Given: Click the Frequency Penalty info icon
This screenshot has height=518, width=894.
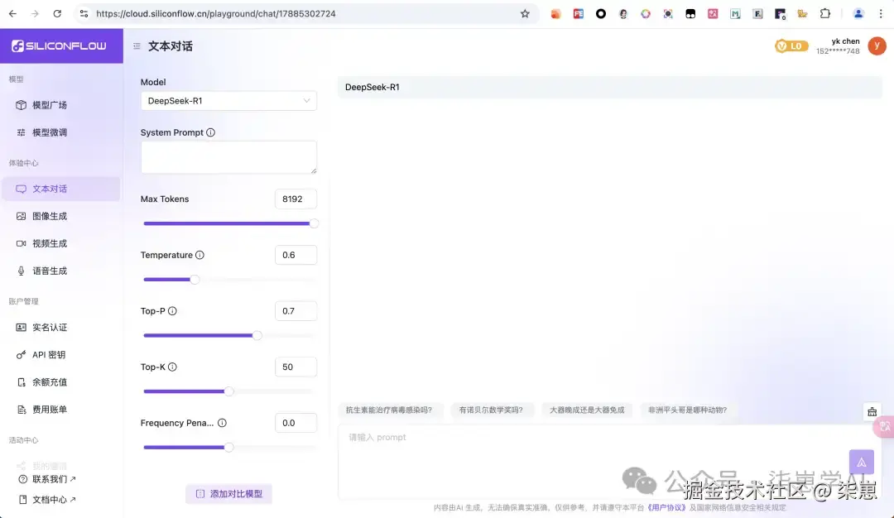Looking at the screenshot, I should (222, 423).
